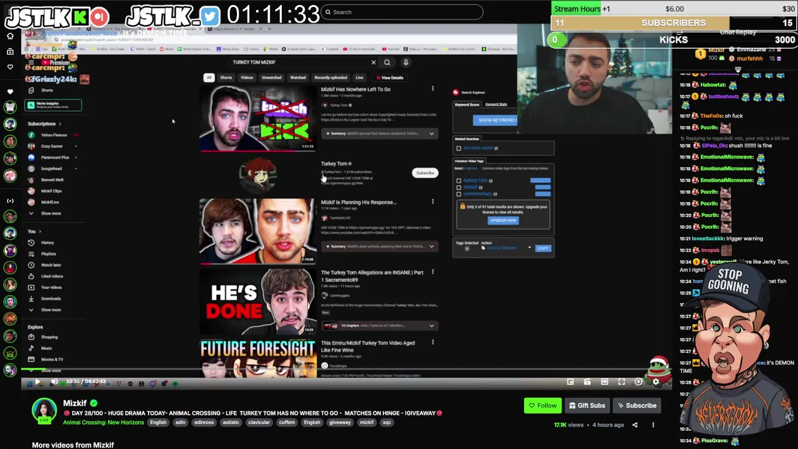798x449 pixels.
Task: Subscribe to Turkey Tom channel
Action: (425, 173)
